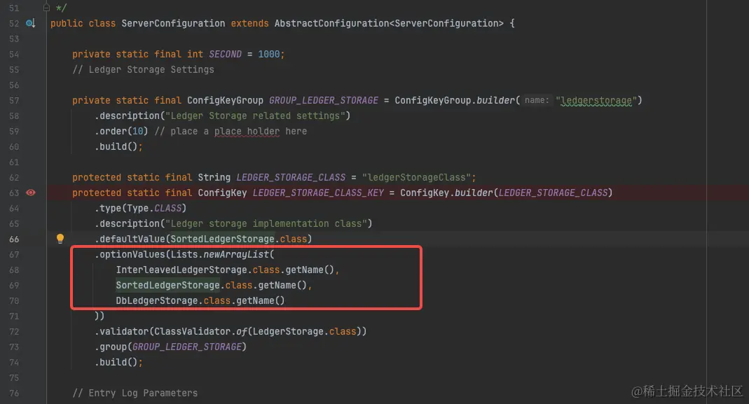Click DbLedgerStorage on line 70
The width and height of the screenshot is (749, 404).
[x=157, y=300]
